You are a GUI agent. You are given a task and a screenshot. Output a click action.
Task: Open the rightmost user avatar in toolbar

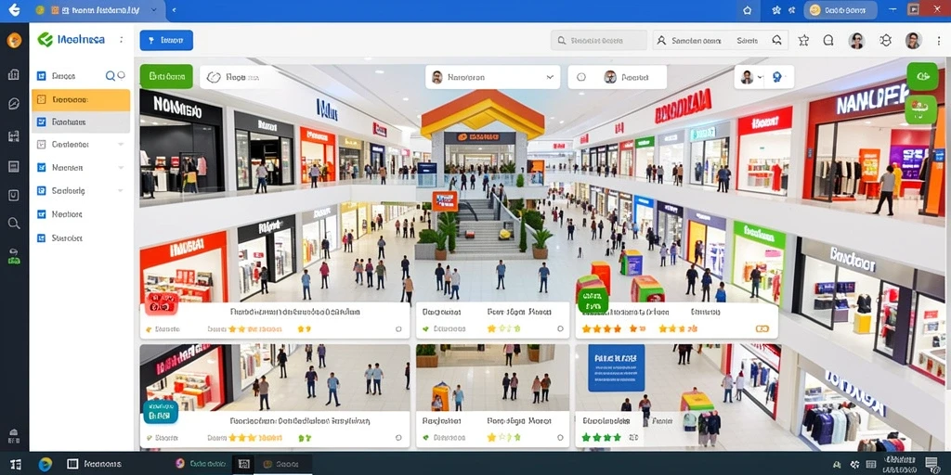(x=914, y=41)
